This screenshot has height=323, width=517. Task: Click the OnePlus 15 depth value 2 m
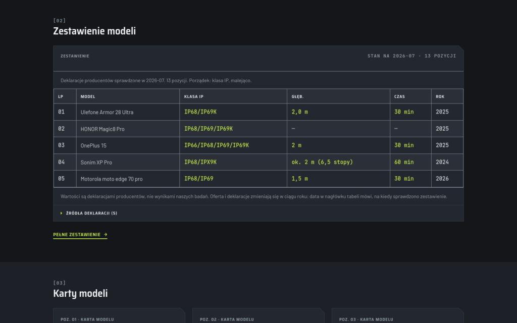(296, 145)
